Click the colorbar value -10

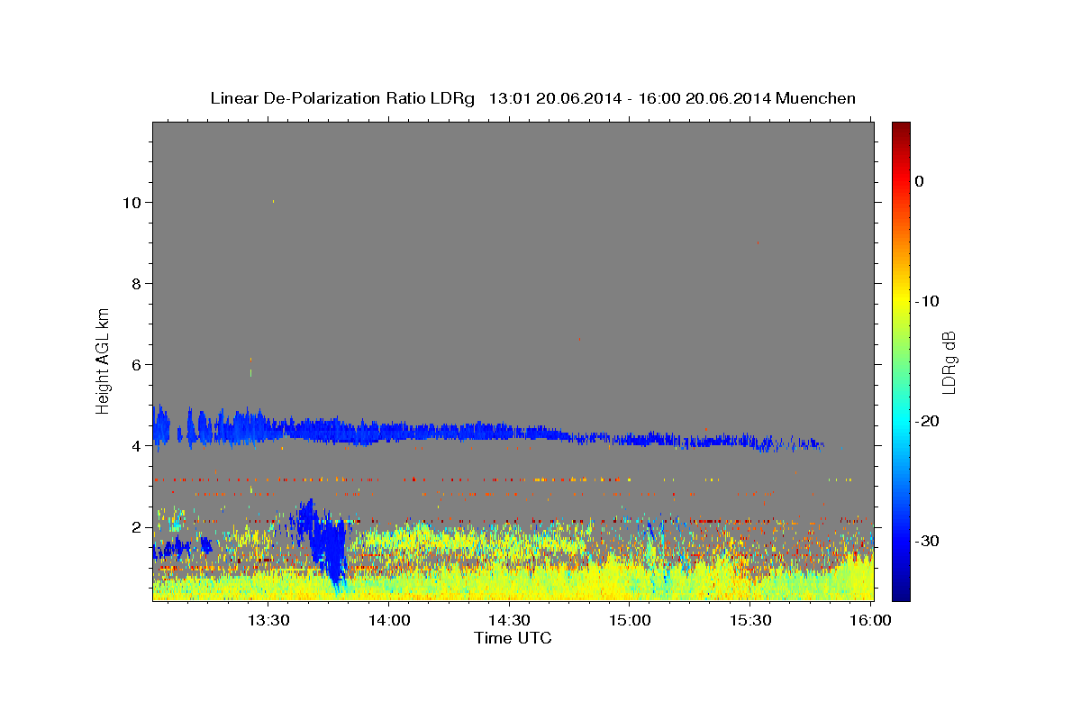click(x=927, y=301)
